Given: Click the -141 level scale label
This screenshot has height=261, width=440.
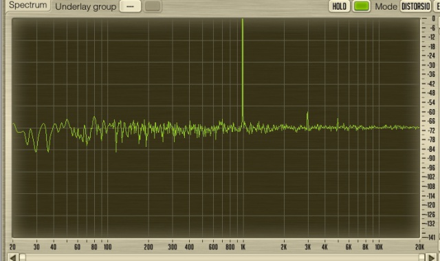Looking at the screenshot, I should (431, 238).
